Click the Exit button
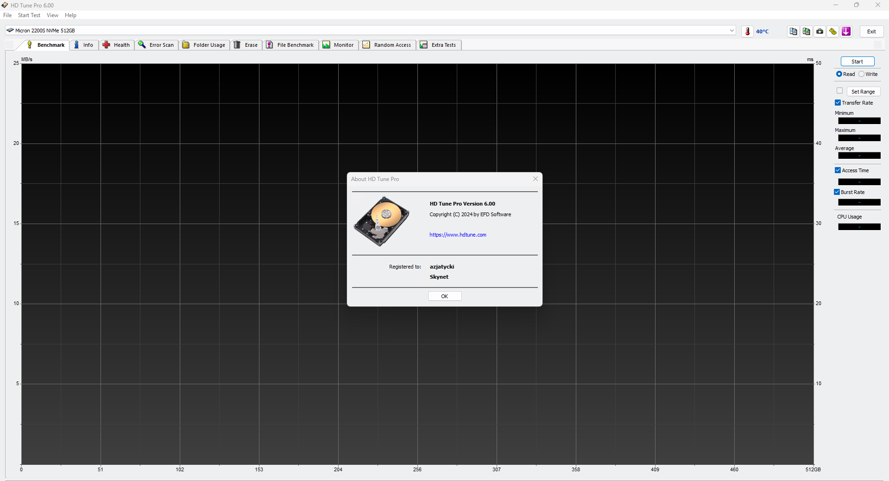This screenshot has width=889, height=481. click(872, 31)
